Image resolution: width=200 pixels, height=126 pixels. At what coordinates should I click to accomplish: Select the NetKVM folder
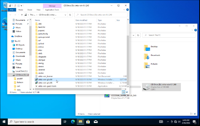pyautogui.click(x=41, y=27)
